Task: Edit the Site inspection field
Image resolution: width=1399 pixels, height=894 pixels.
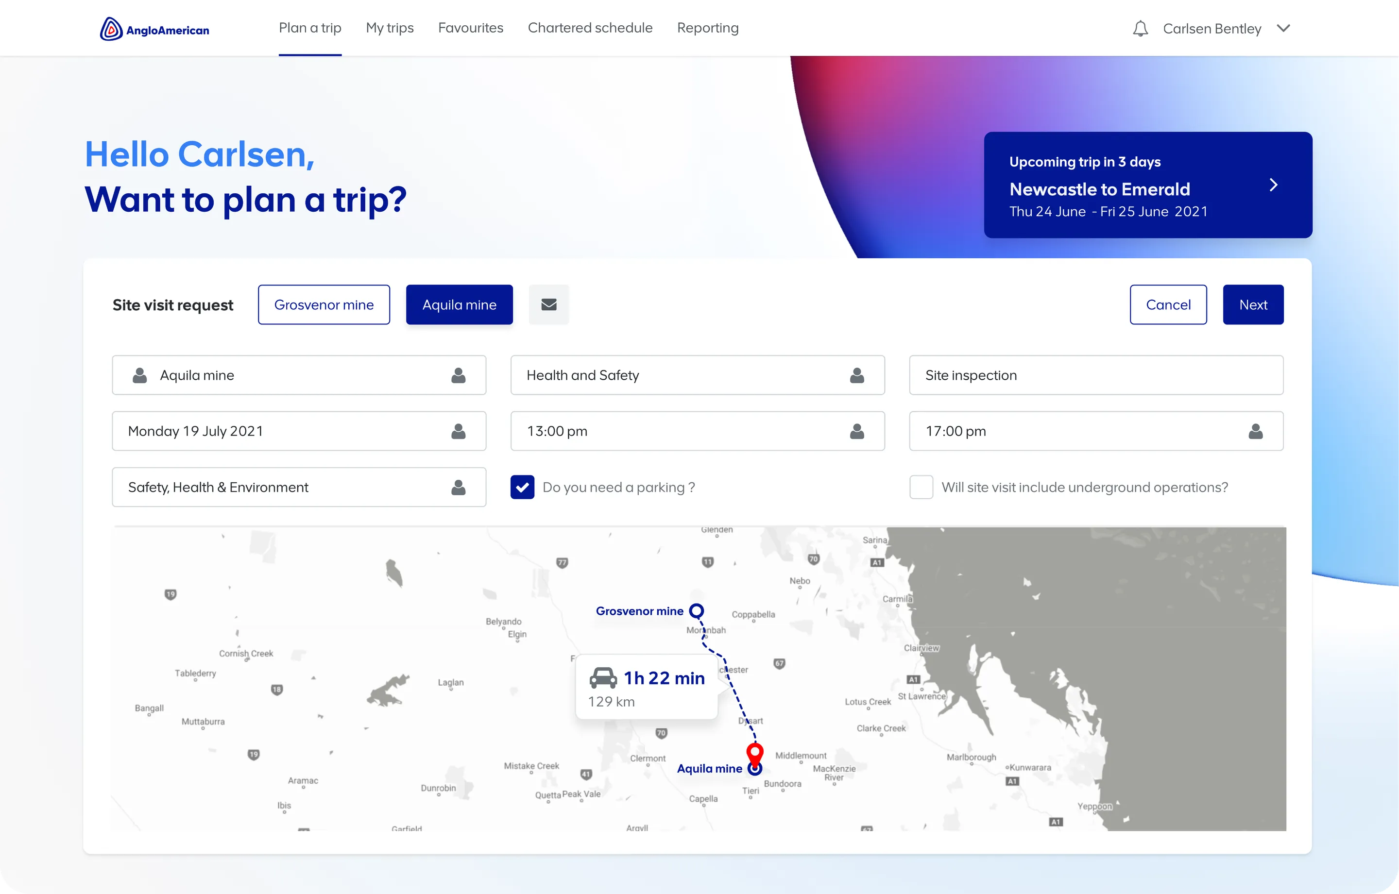Action: coord(1096,375)
